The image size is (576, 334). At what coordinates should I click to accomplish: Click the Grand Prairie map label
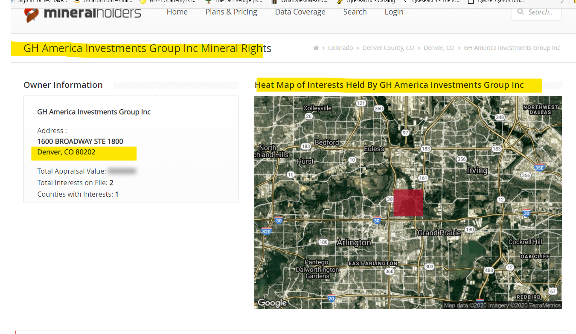[x=439, y=233]
